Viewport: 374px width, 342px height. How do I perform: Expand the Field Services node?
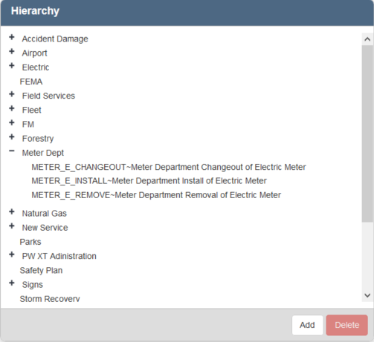pyautogui.click(x=12, y=94)
